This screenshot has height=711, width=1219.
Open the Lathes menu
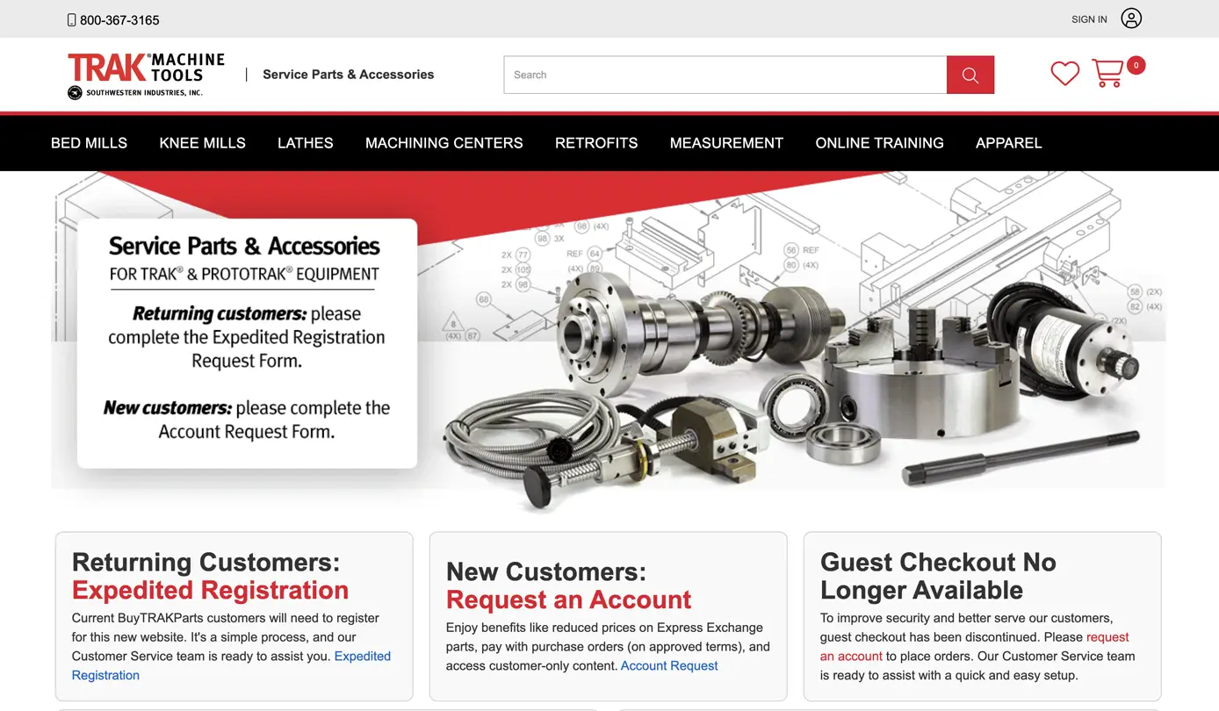click(x=306, y=143)
